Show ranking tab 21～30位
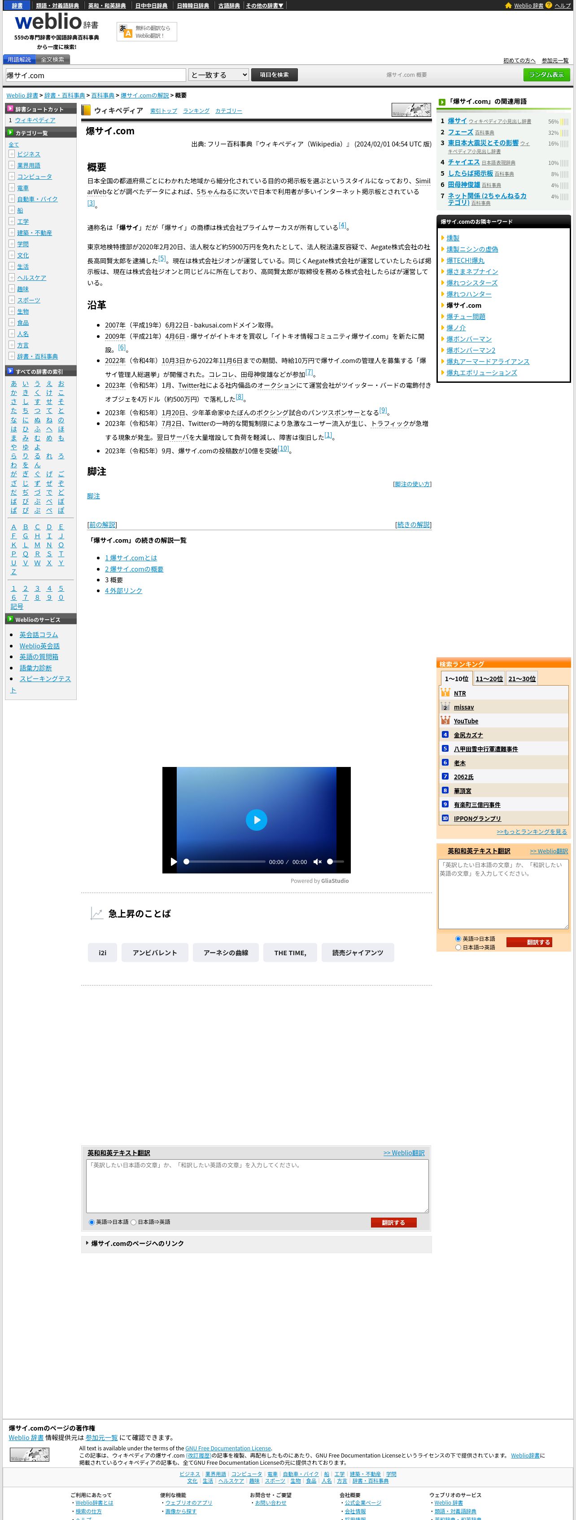This screenshot has width=576, height=1520. point(522,678)
